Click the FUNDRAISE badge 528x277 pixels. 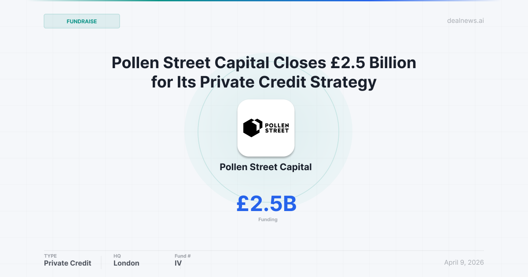coord(82,21)
